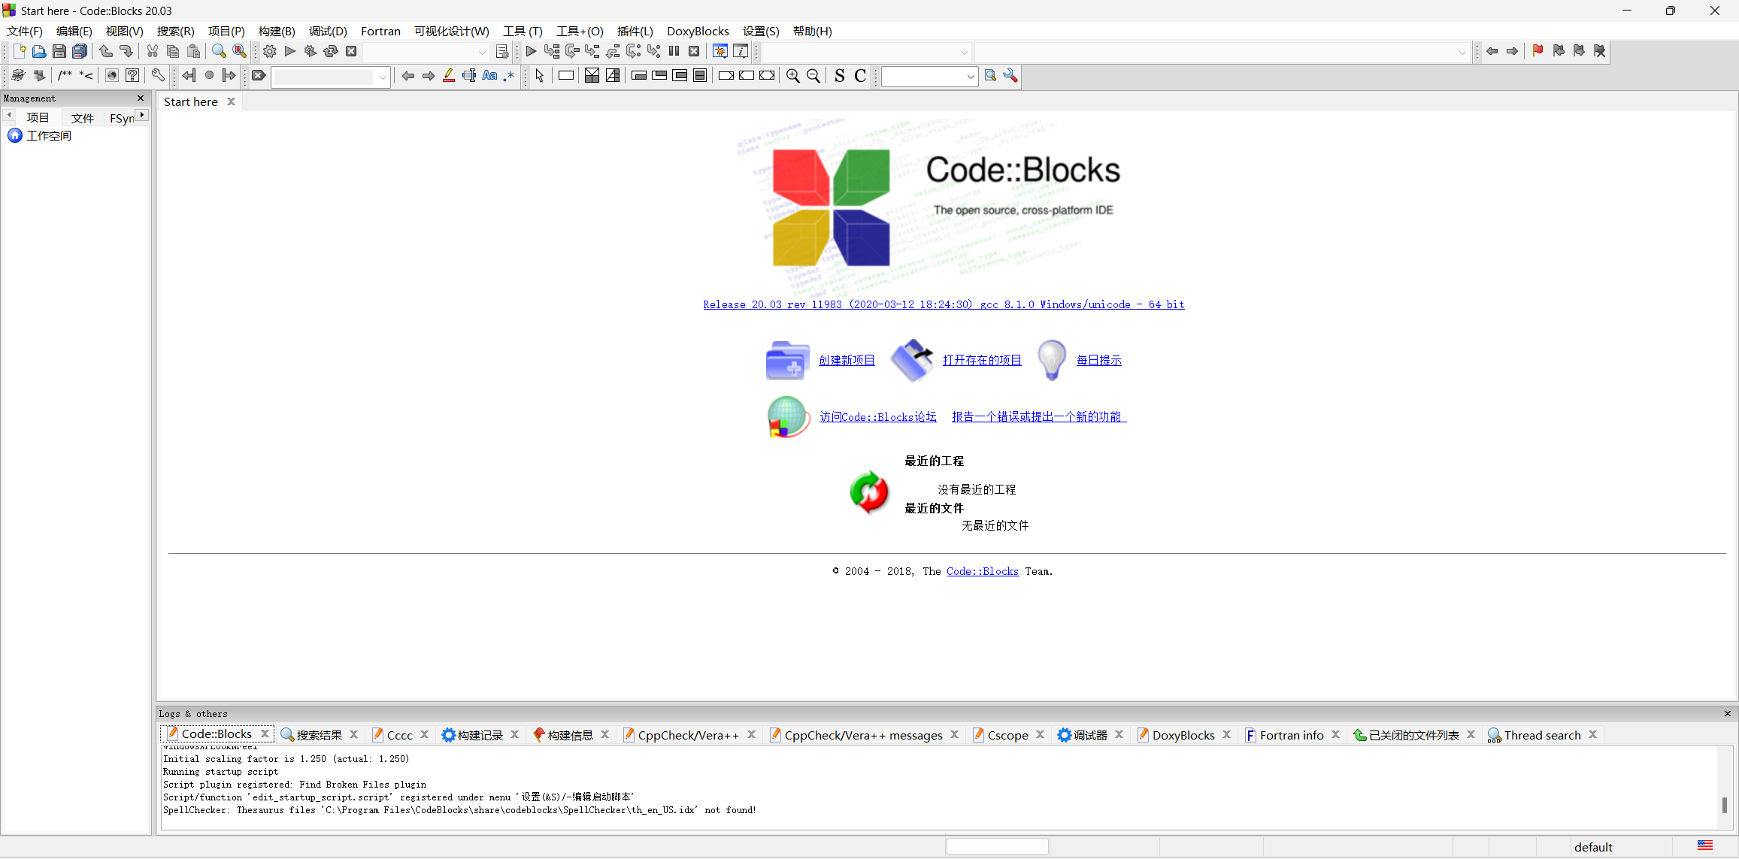Click the Copy icon in main toolbar
This screenshot has height=859, width=1739.
pos(173,51)
